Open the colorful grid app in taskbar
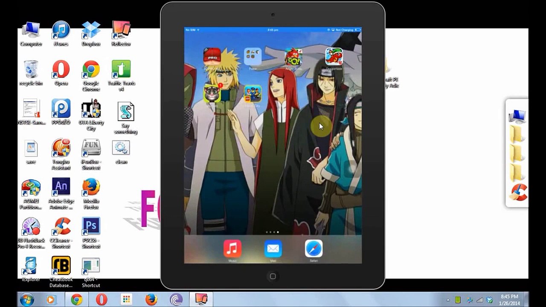Image resolution: width=546 pixels, height=307 pixels. 126,300
